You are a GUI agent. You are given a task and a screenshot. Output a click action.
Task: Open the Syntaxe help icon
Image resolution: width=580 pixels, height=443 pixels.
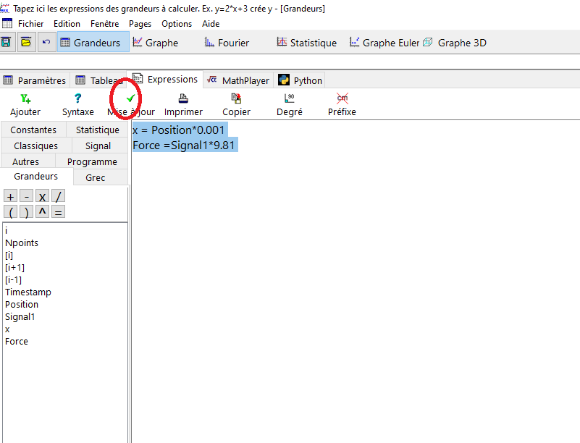point(77,99)
